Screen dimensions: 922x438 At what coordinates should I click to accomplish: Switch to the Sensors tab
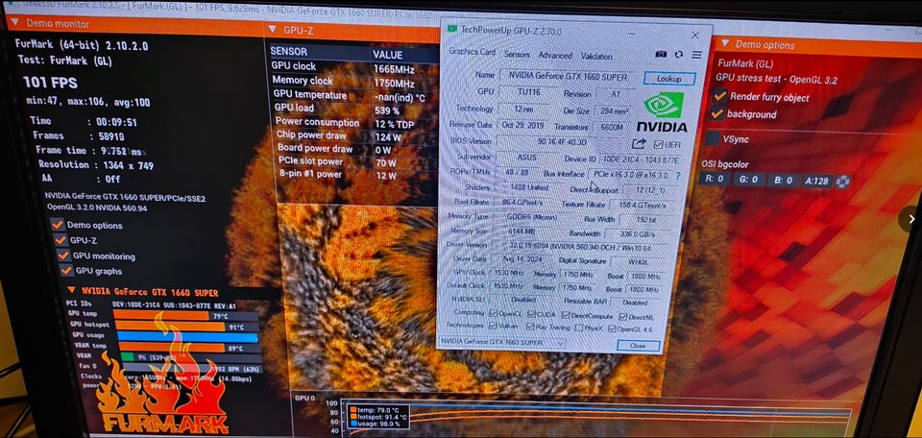(x=517, y=54)
